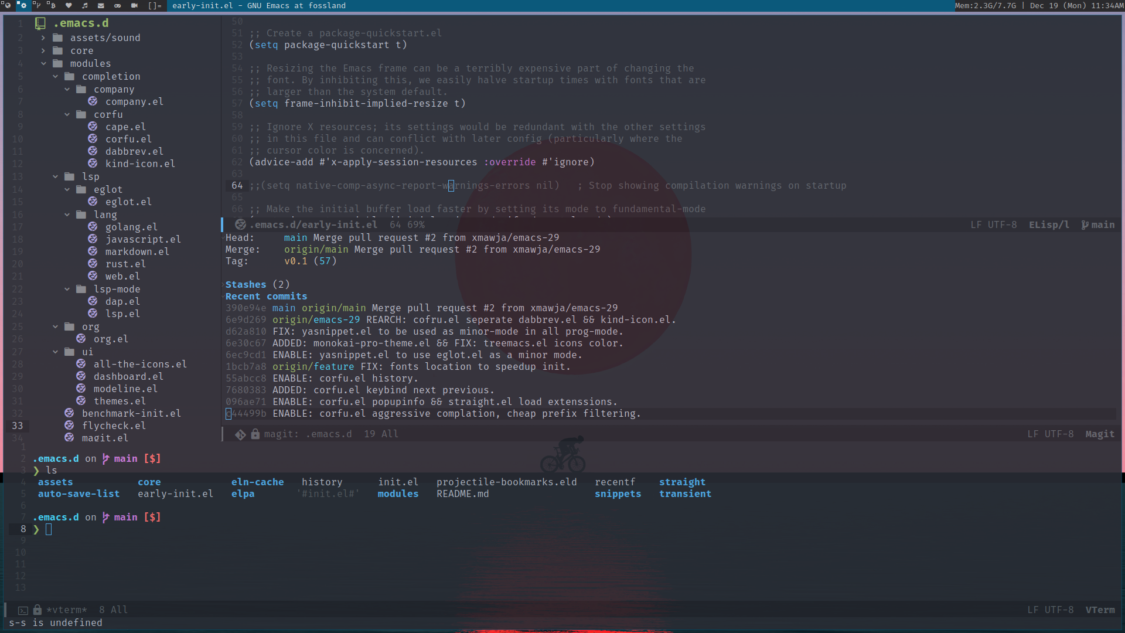Click the Emacs icon beside flycheck.el
The width and height of the screenshot is (1125, 633).
tap(69, 426)
